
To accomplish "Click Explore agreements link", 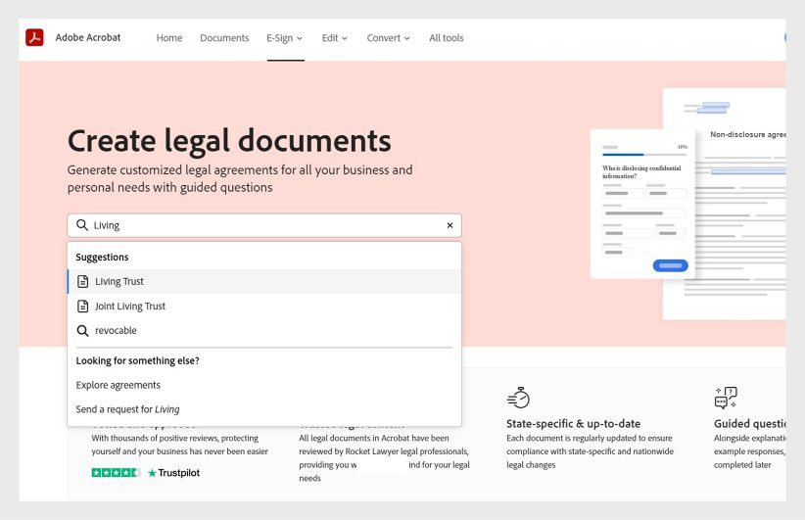I will [118, 385].
